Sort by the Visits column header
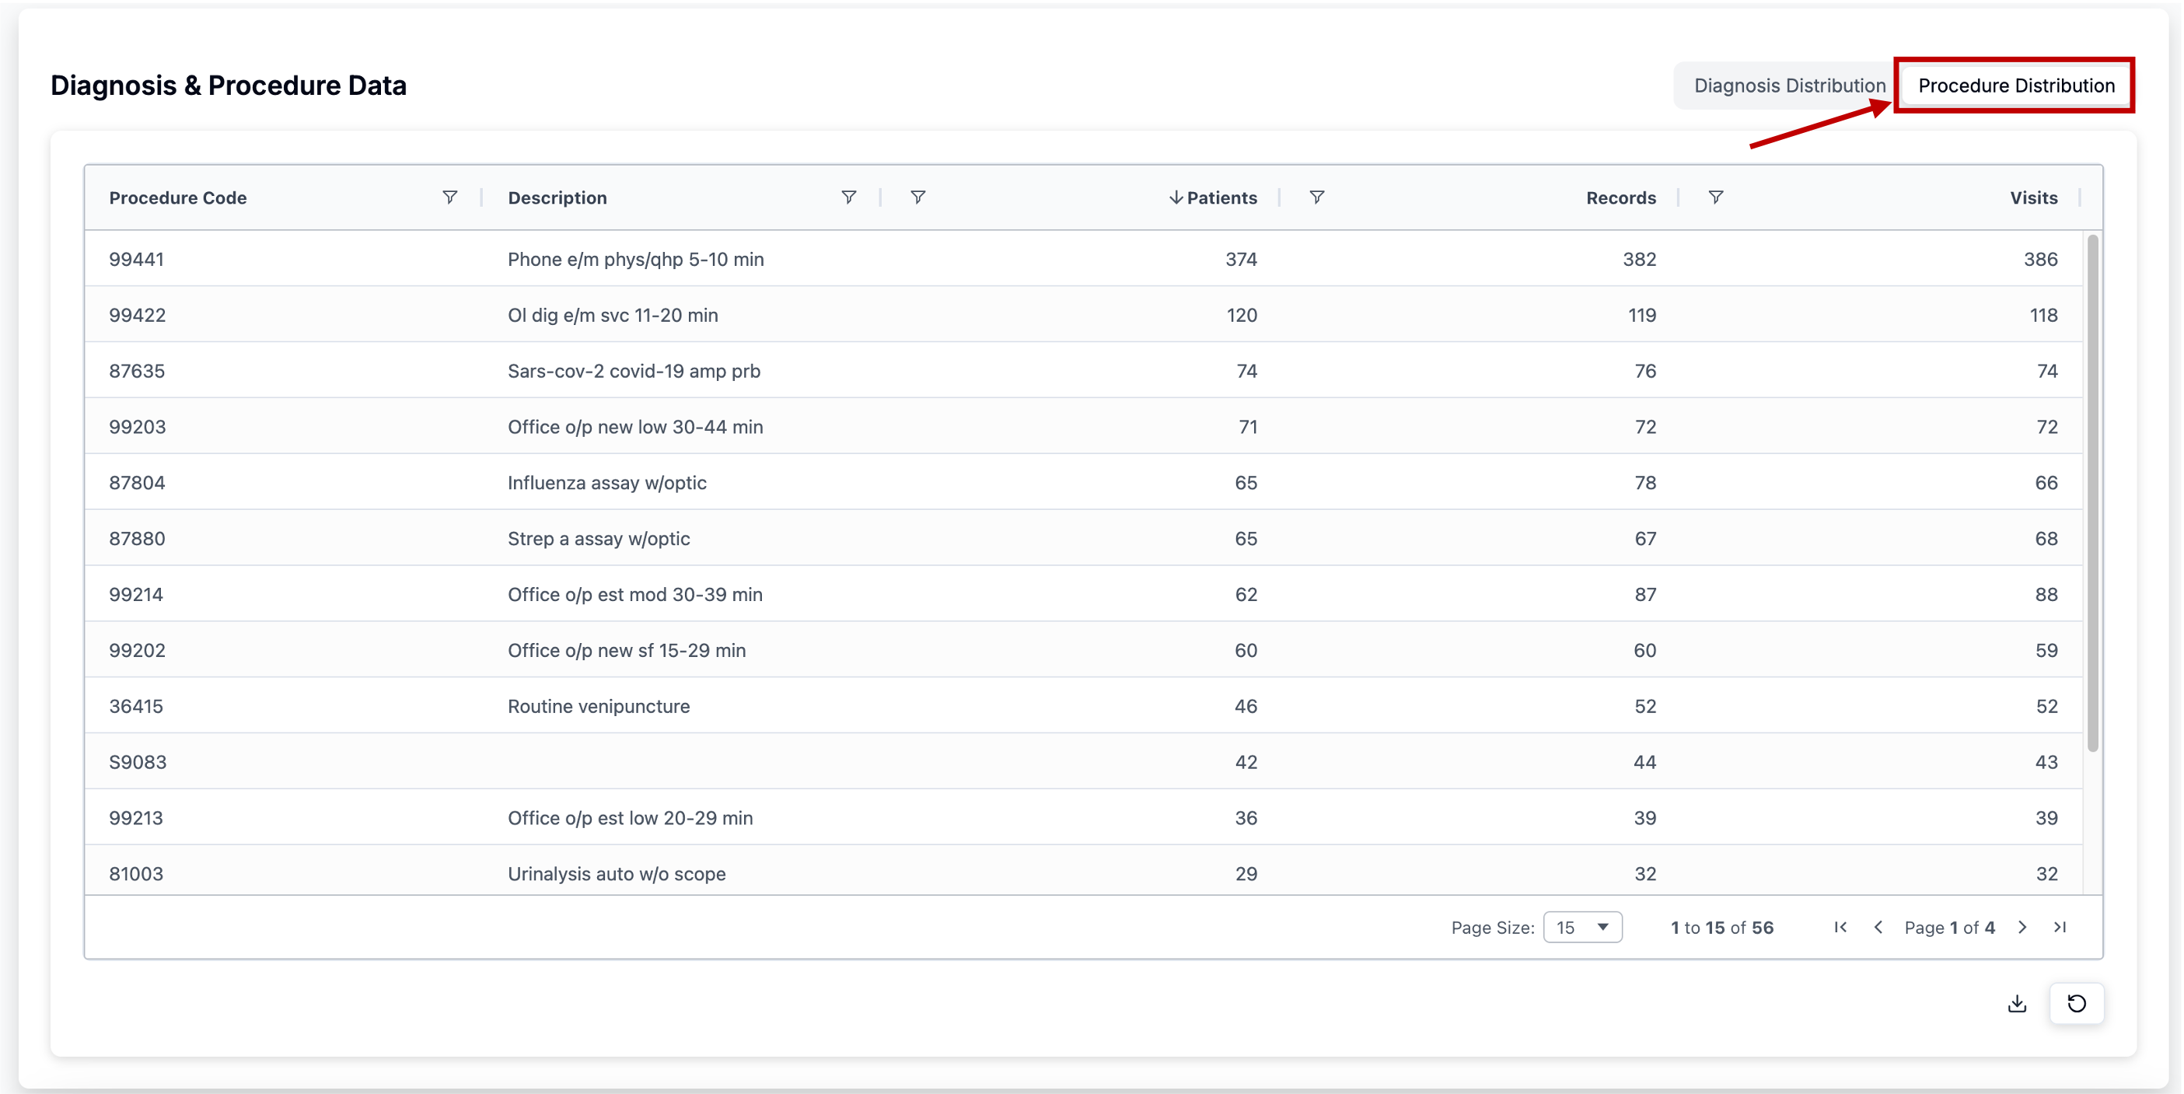2184x1094 pixels. (2033, 197)
